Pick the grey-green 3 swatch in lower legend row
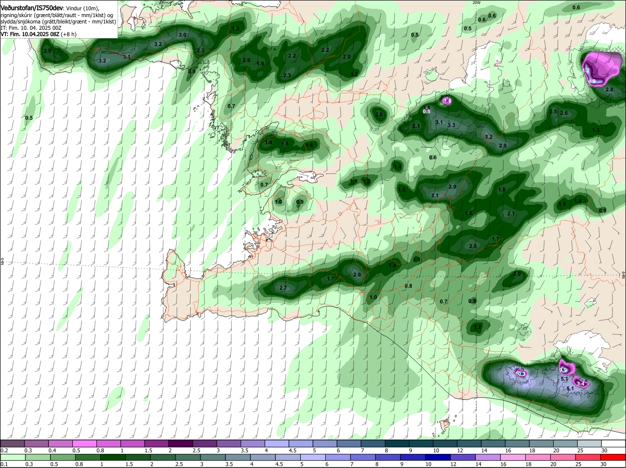The width and height of the screenshot is (626, 468). 213,457
